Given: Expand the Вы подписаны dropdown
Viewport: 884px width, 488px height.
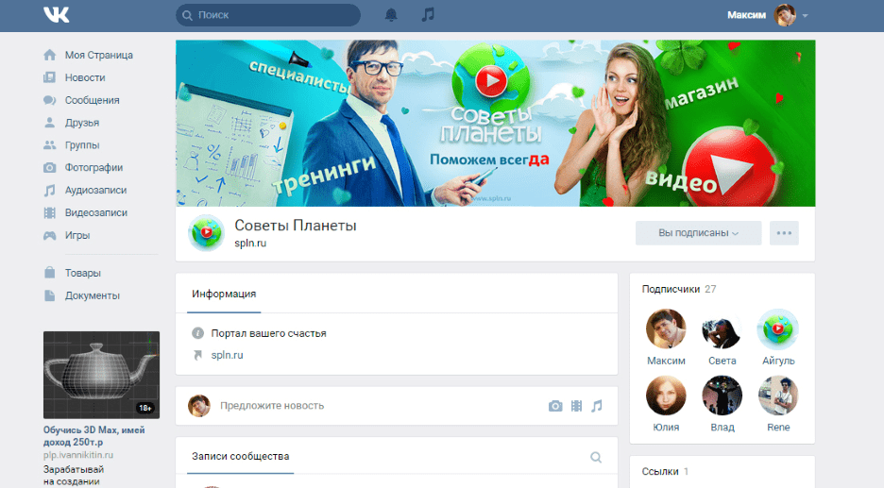Looking at the screenshot, I should 699,233.
